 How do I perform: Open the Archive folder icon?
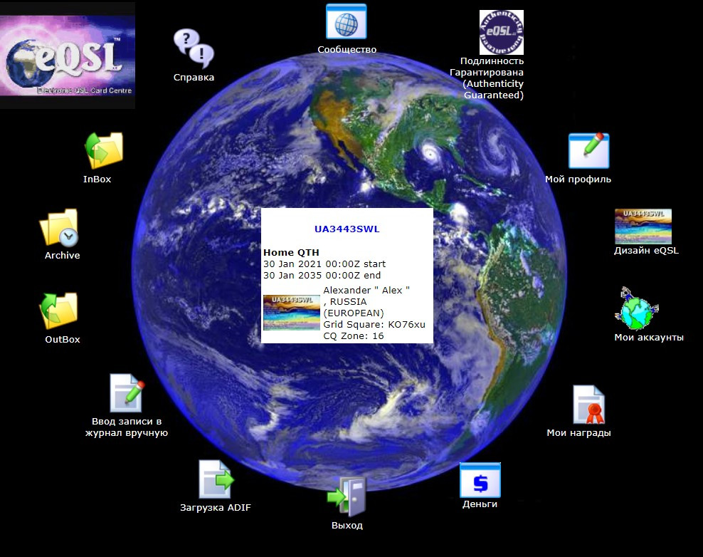pyautogui.click(x=59, y=228)
